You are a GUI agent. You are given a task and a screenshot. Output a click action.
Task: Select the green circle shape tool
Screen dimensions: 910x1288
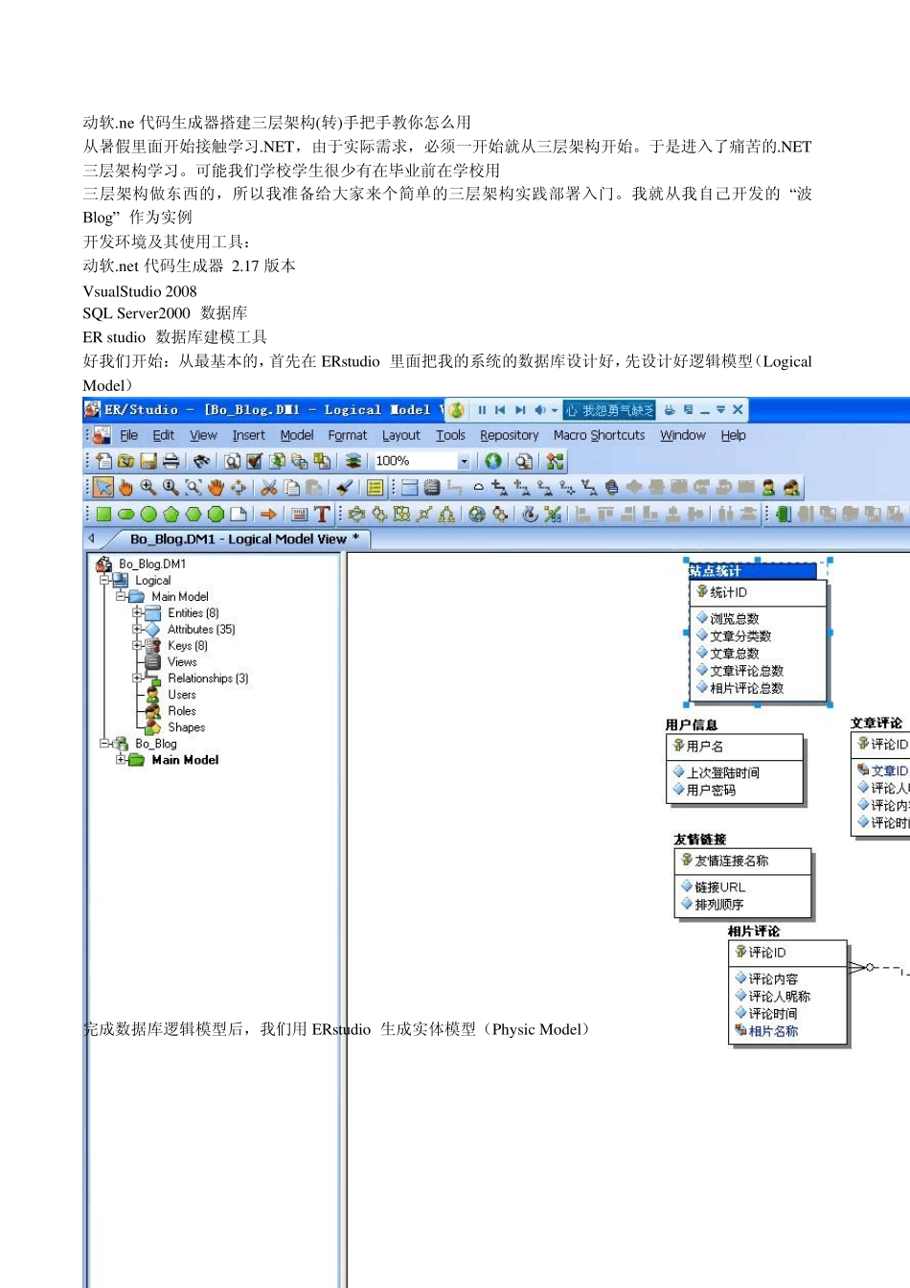coord(148,515)
